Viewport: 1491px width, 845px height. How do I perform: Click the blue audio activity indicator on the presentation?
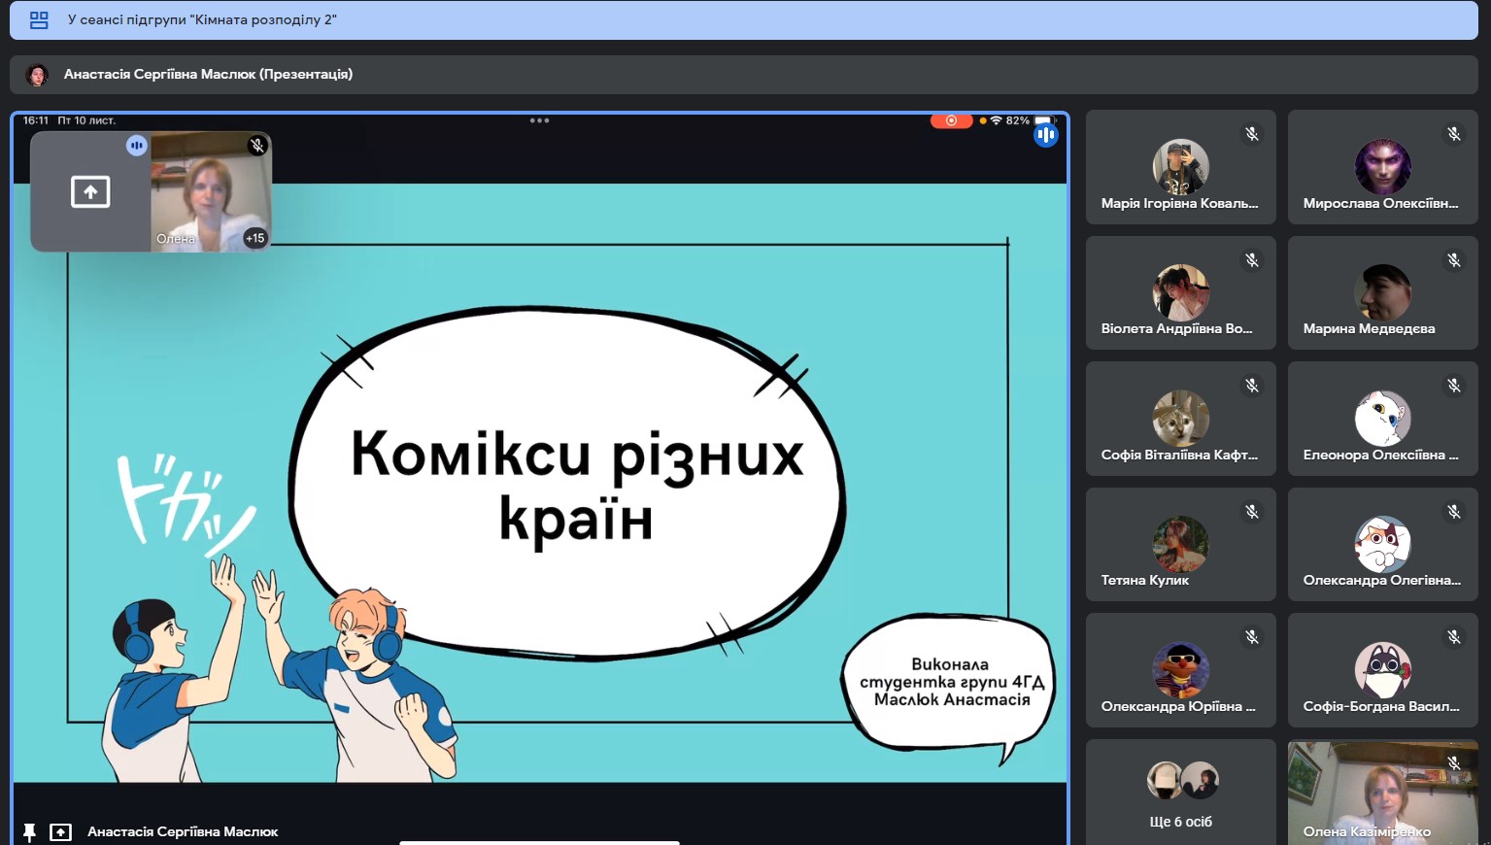pos(1045,135)
